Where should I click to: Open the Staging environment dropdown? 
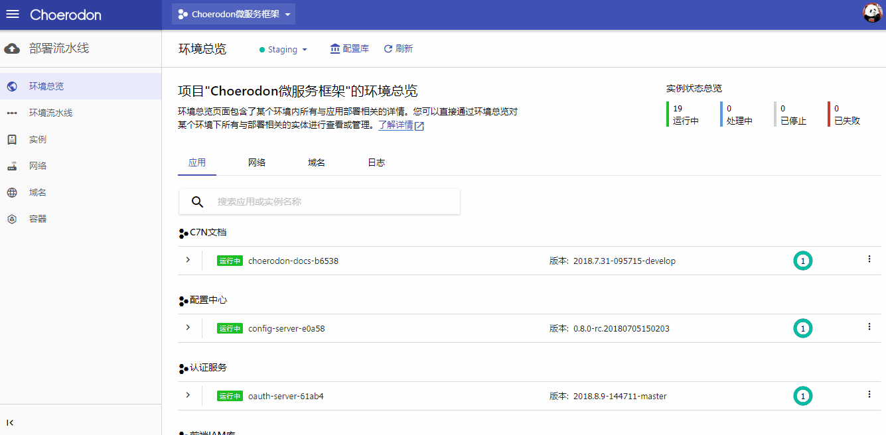pos(283,49)
